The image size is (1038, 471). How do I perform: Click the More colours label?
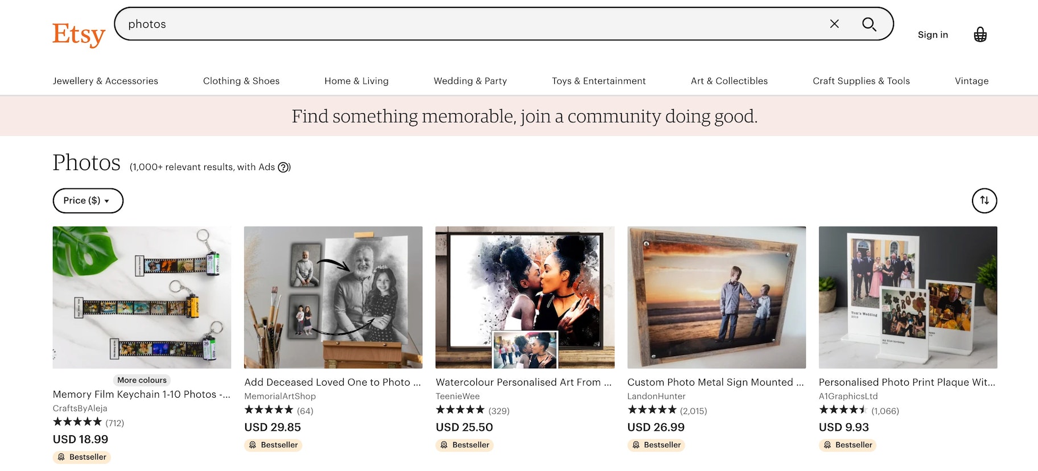tap(142, 380)
